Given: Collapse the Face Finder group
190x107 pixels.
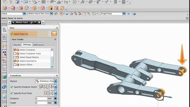Looking at the screenshot, I should click(55, 39).
